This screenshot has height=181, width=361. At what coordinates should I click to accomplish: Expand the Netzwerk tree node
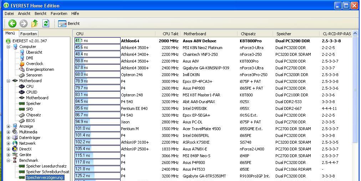click(x=8, y=143)
